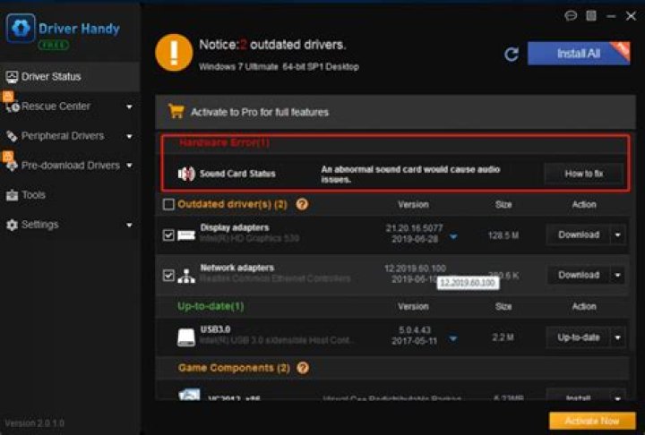Click the 2.2 M size value
The image size is (645, 435).
503,337
